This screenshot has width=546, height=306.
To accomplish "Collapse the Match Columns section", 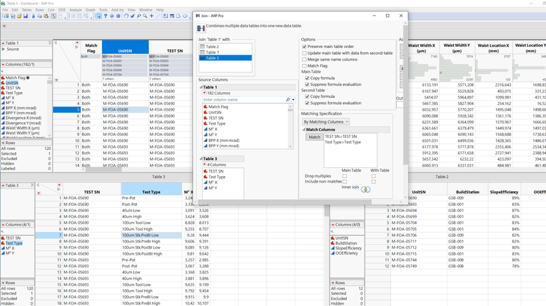I will click(x=304, y=129).
